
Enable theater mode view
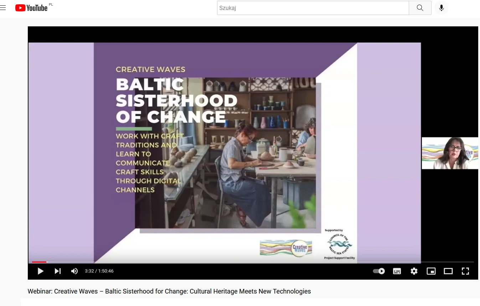[x=448, y=271]
